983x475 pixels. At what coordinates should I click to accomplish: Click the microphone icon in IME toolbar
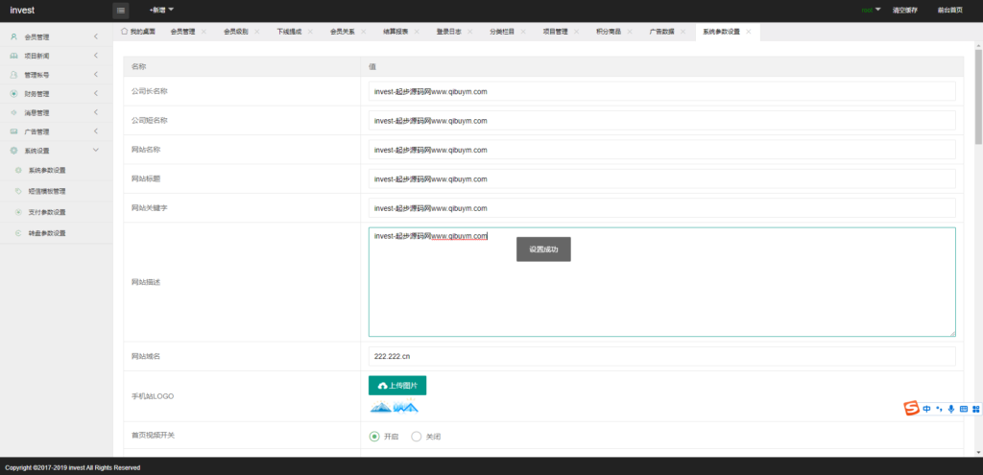pyautogui.click(x=950, y=409)
